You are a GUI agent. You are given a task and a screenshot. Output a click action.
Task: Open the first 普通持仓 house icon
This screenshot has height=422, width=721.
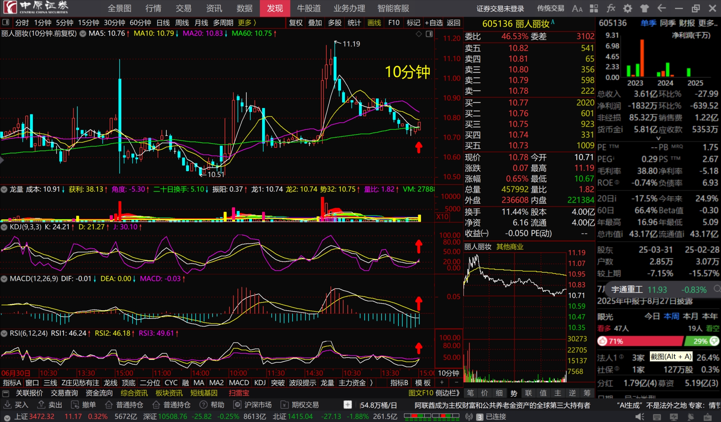pyautogui.click(x=109, y=405)
